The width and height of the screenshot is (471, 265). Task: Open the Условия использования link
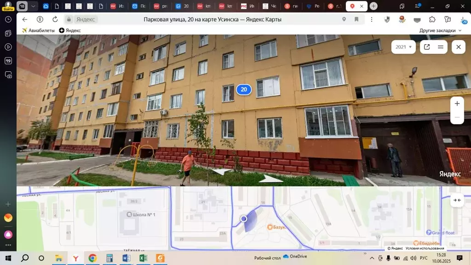click(x=425, y=248)
